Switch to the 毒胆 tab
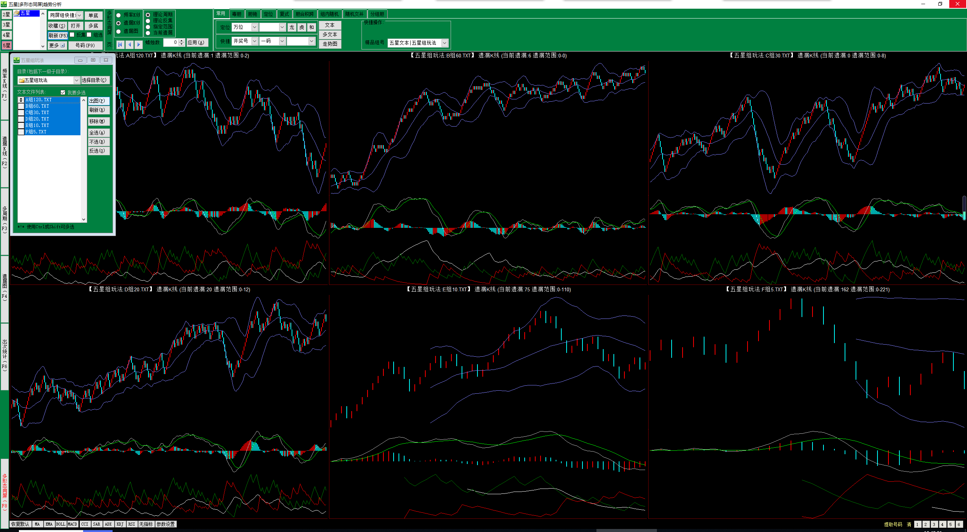 tap(236, 14)
